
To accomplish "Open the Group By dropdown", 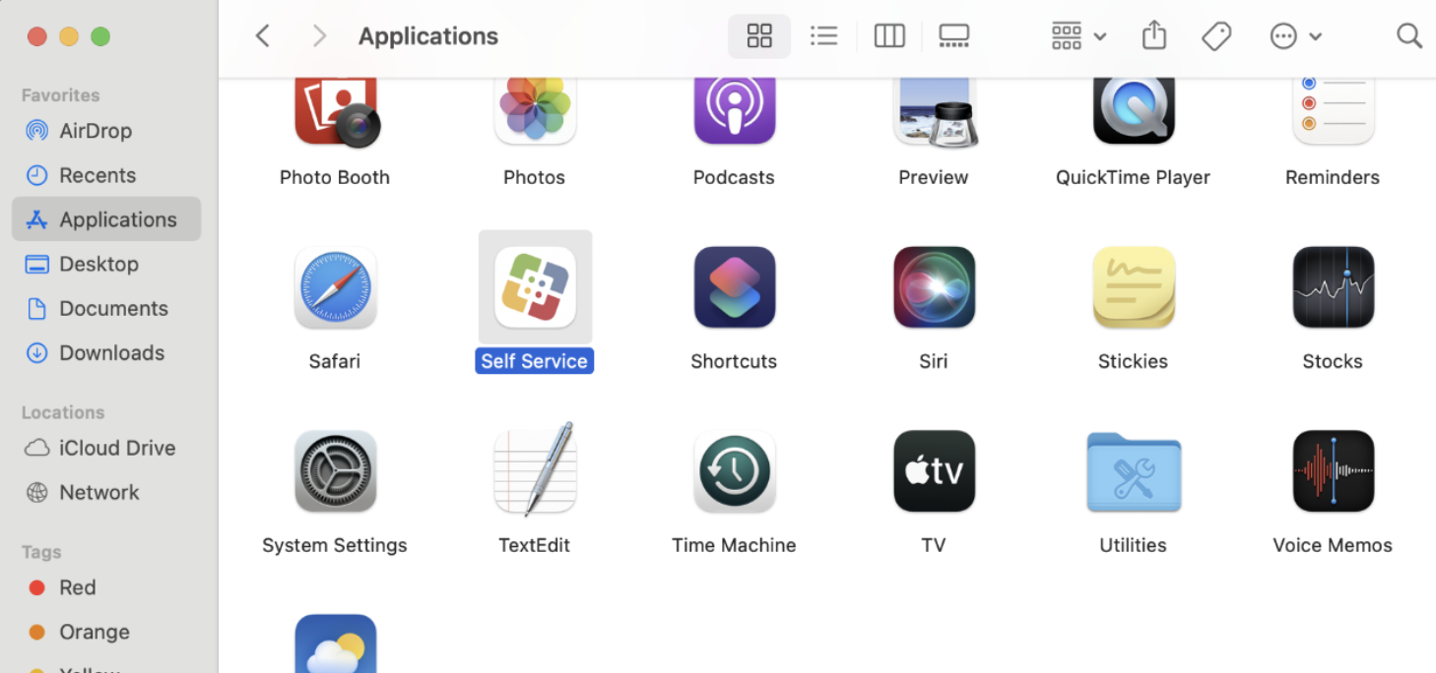I will (1078, 36).
